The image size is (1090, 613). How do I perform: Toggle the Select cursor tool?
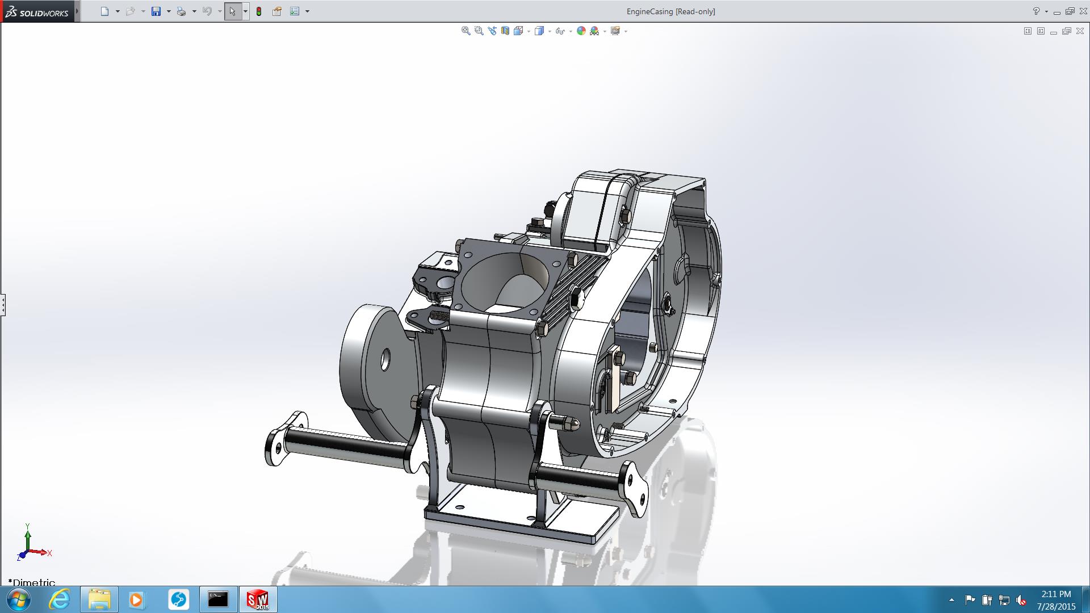coord(232,11)
